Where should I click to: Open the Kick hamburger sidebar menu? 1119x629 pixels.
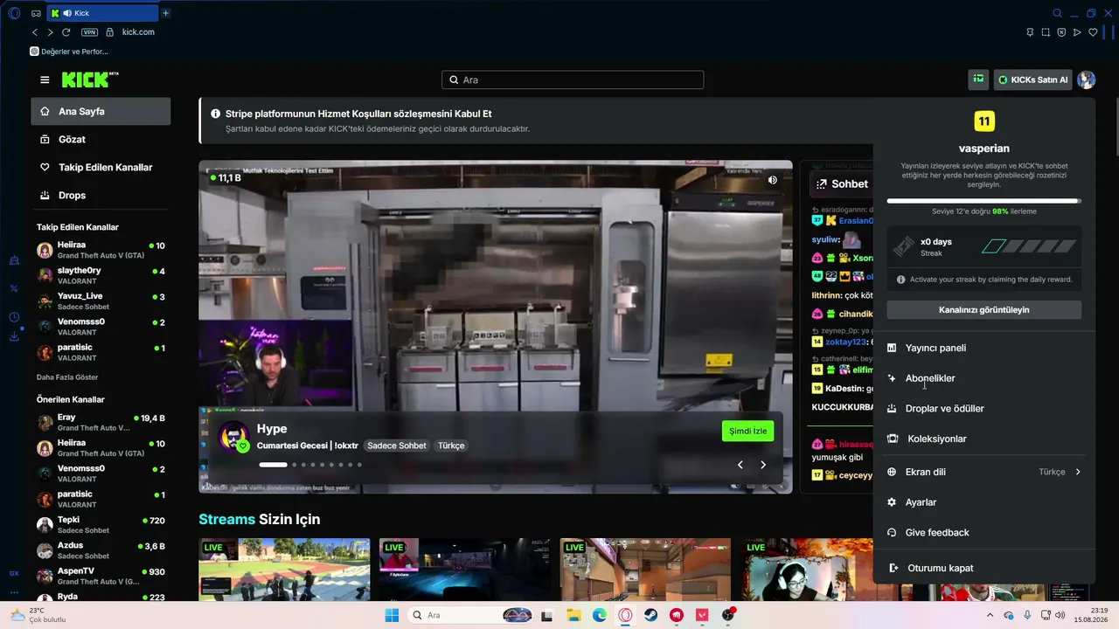point(45,79)
